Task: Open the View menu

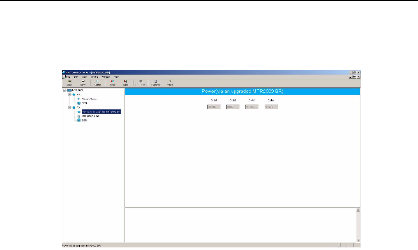Action: tap(84, 77)
